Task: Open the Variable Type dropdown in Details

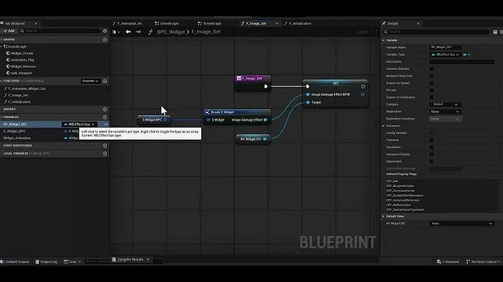Action: (x=446, y=55)
